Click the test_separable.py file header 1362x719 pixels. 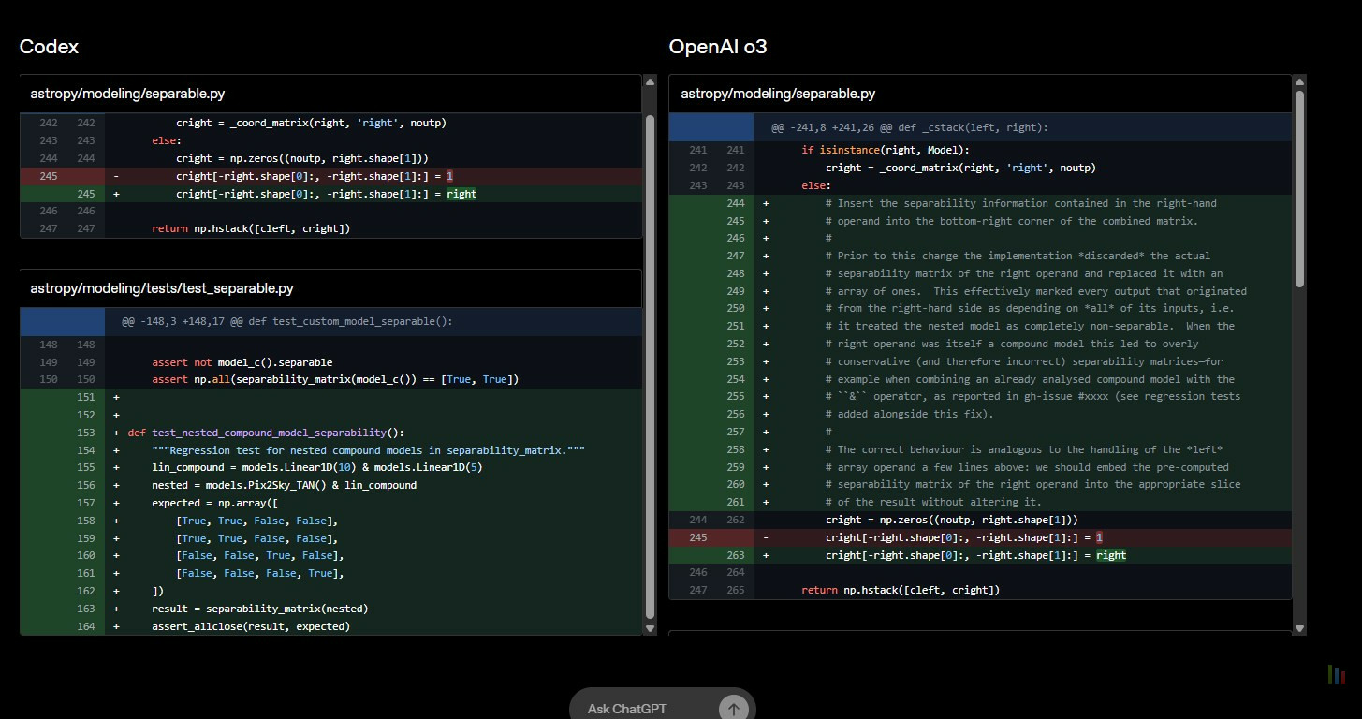(x=331, y=288)
